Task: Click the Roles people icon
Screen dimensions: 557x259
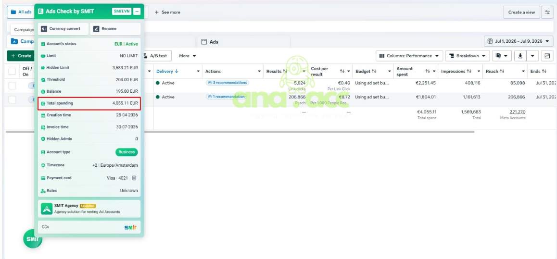Action: click(x=43, y=190)
